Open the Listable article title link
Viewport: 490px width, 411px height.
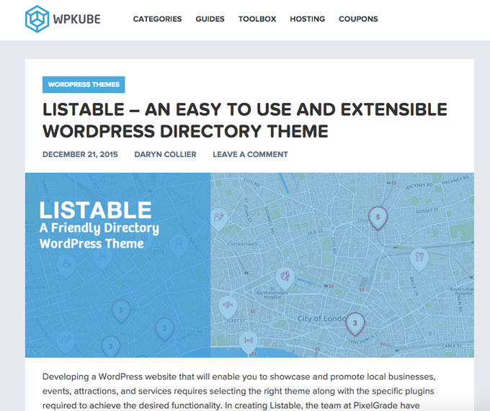[245, 120]
